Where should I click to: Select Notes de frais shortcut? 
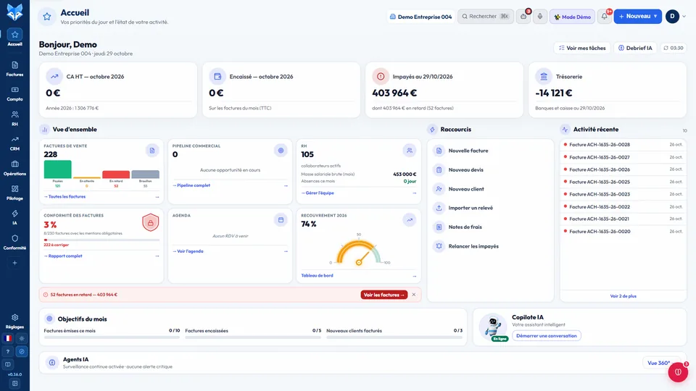tap(490, 227)
